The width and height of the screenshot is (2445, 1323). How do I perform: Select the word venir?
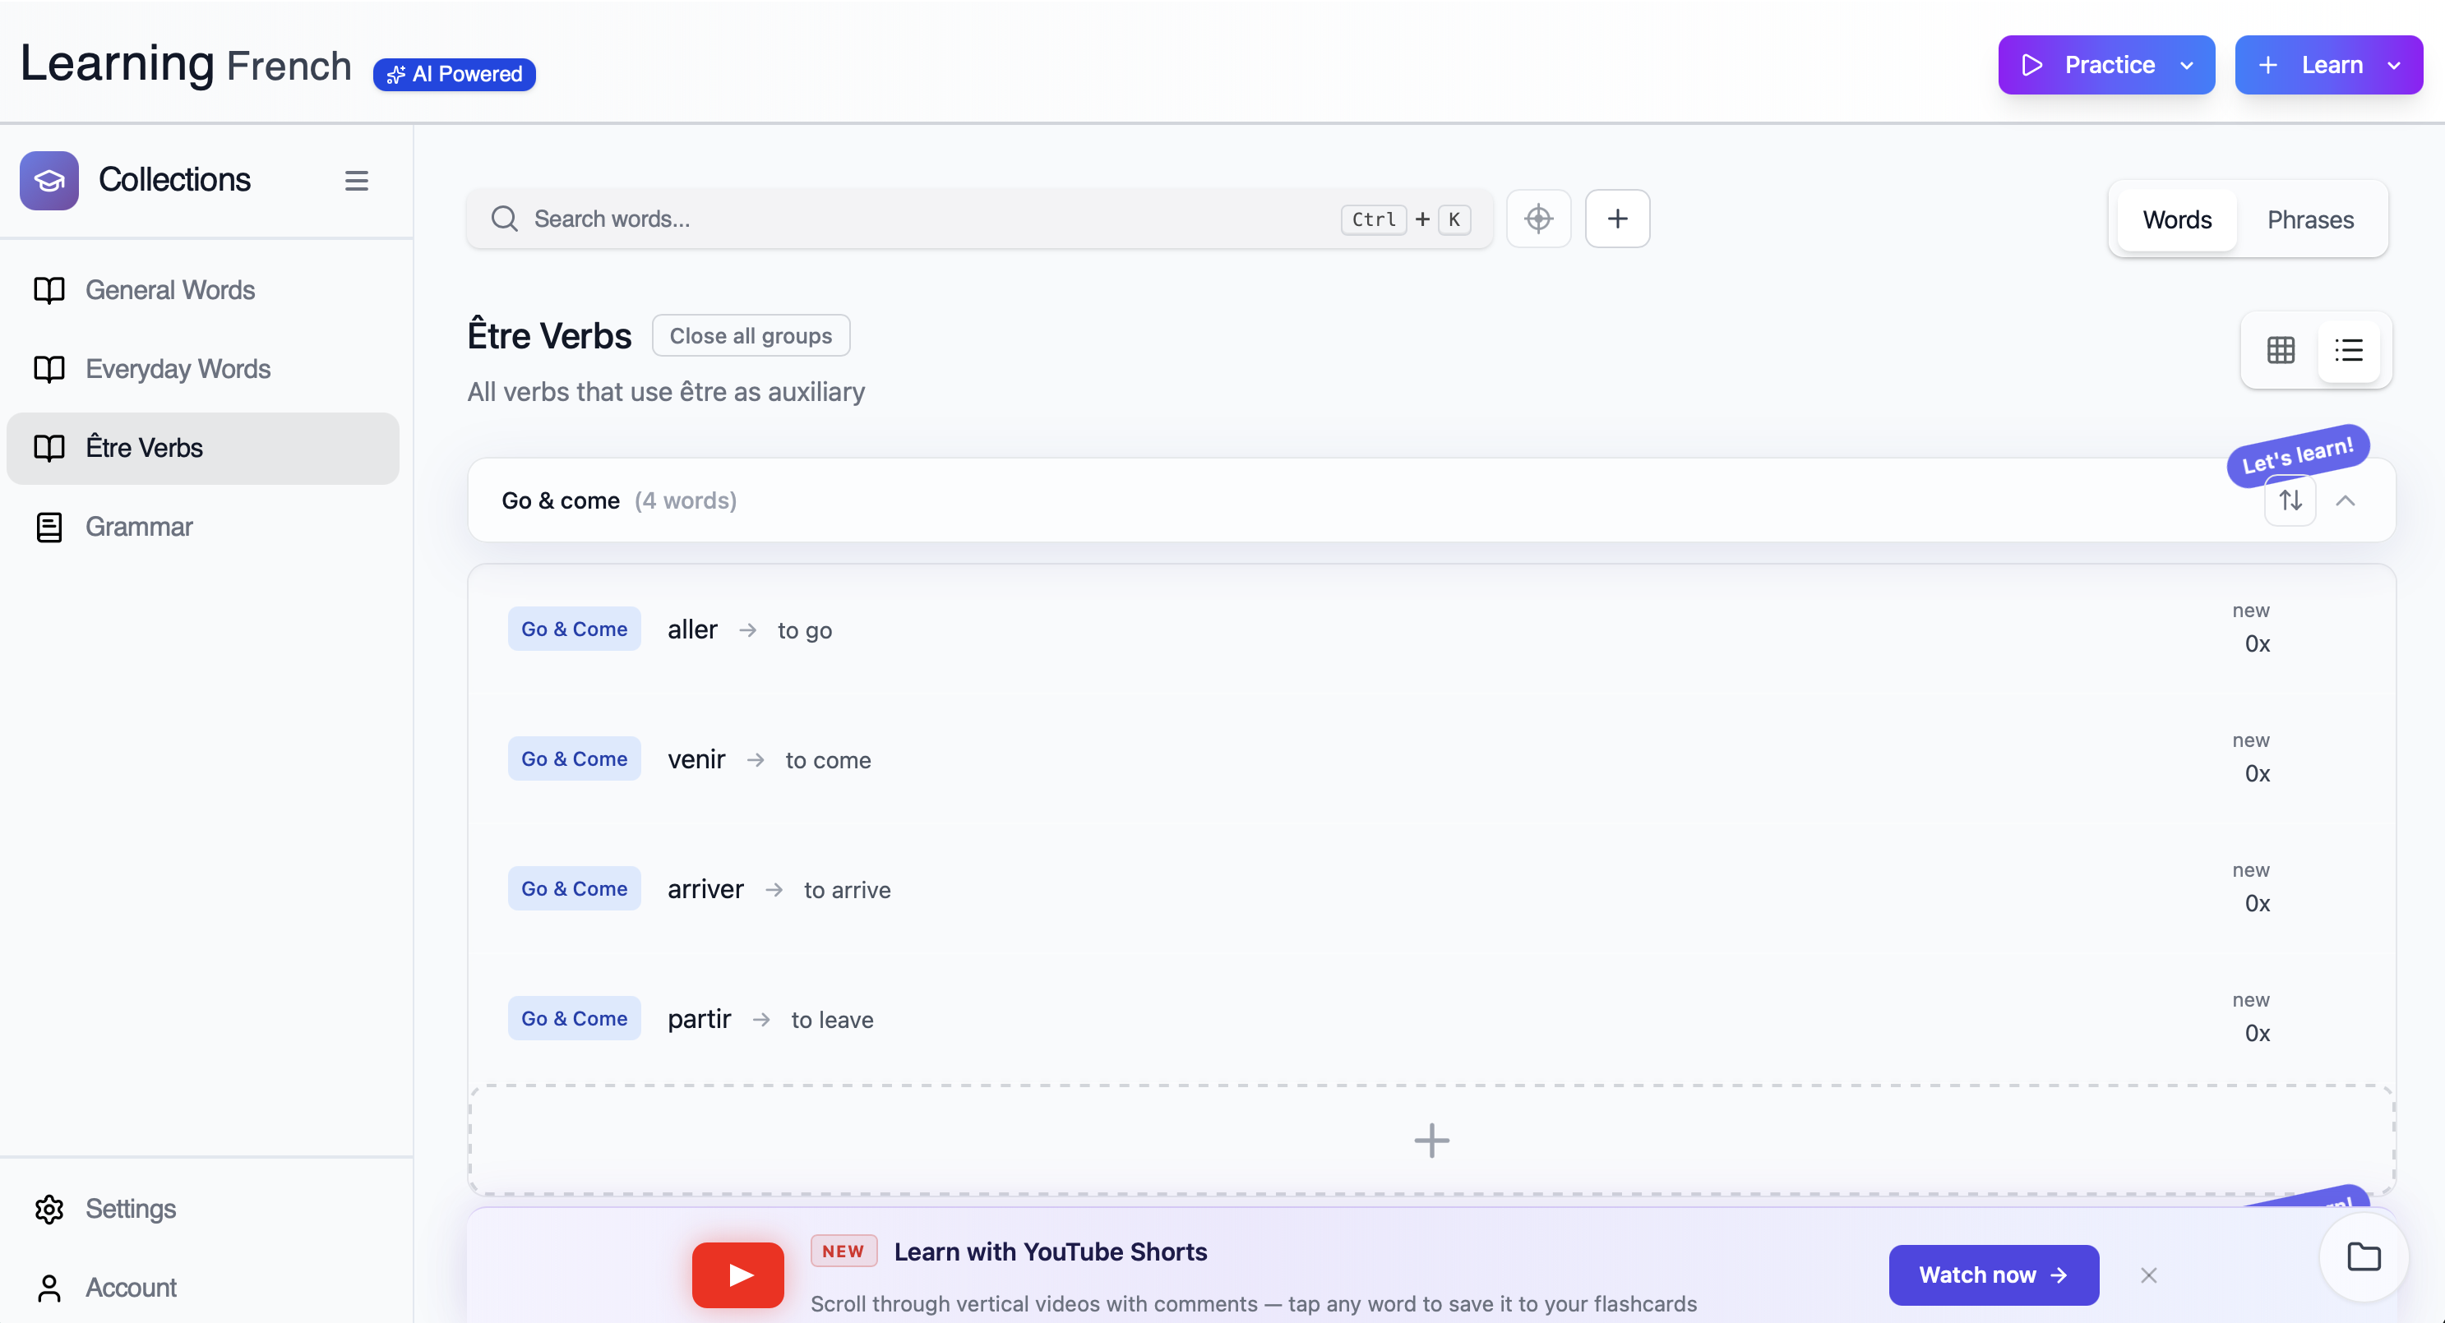(696, 759)
